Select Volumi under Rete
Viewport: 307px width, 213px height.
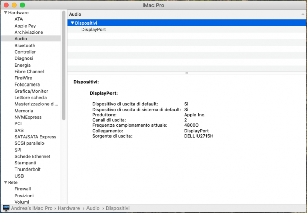(x=21, y=202)
